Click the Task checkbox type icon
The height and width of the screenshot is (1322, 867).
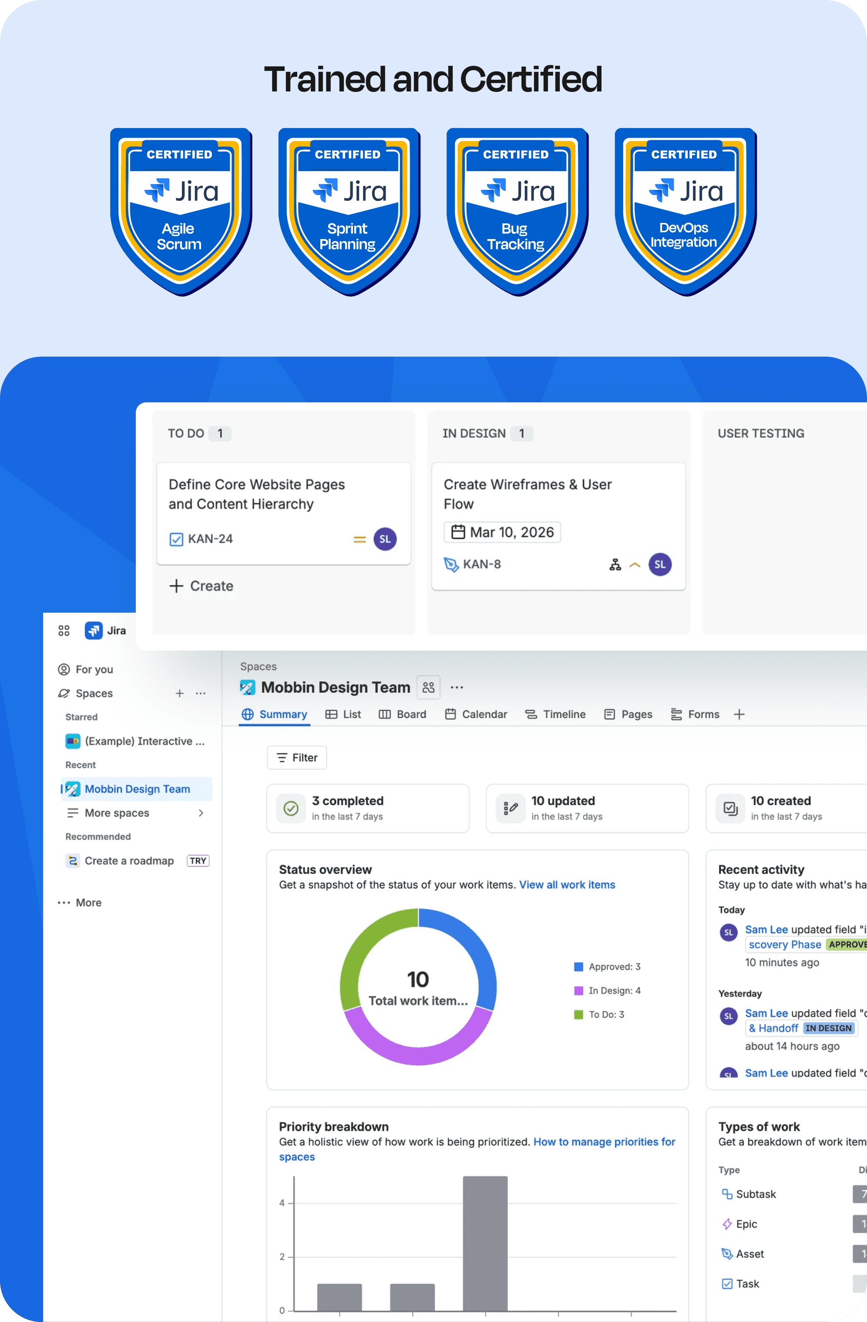726,1284
